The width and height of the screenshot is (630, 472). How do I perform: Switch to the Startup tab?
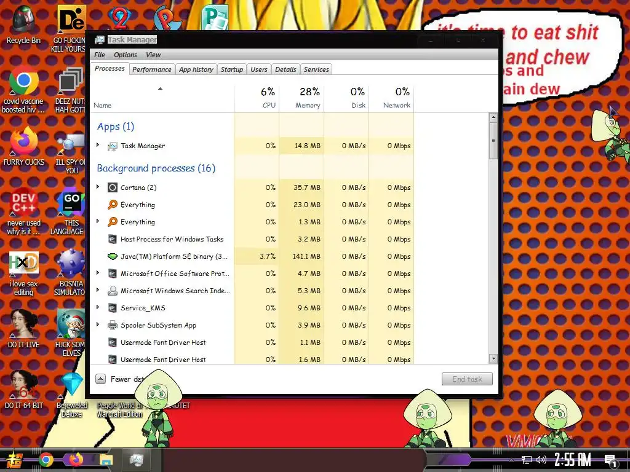click(232, 69)
